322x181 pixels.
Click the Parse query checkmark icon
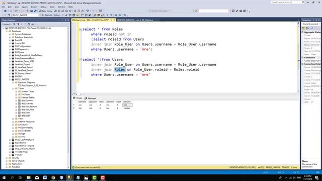(66, 15)
